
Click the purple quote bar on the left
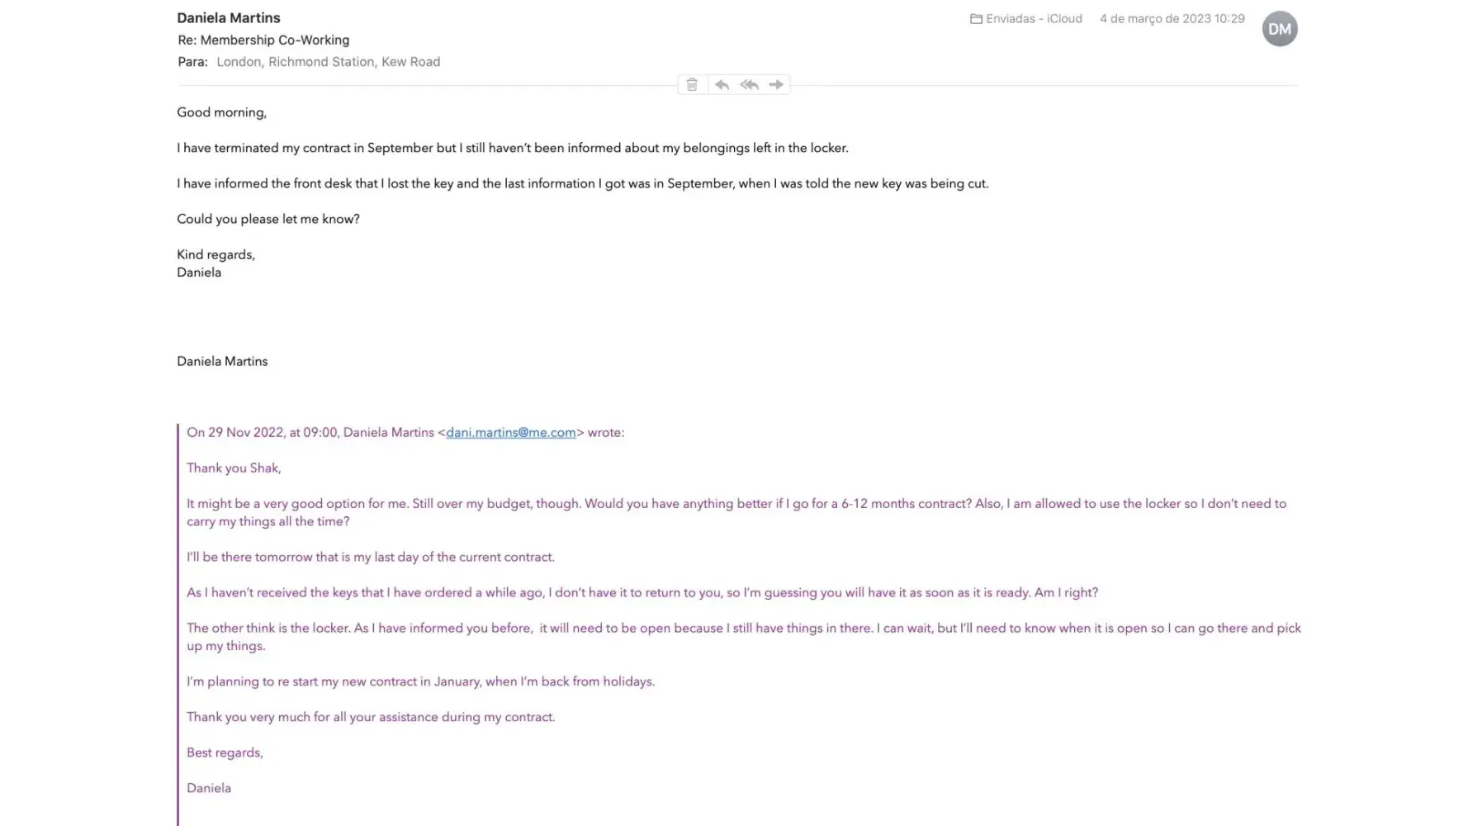(x=178, y=619)
